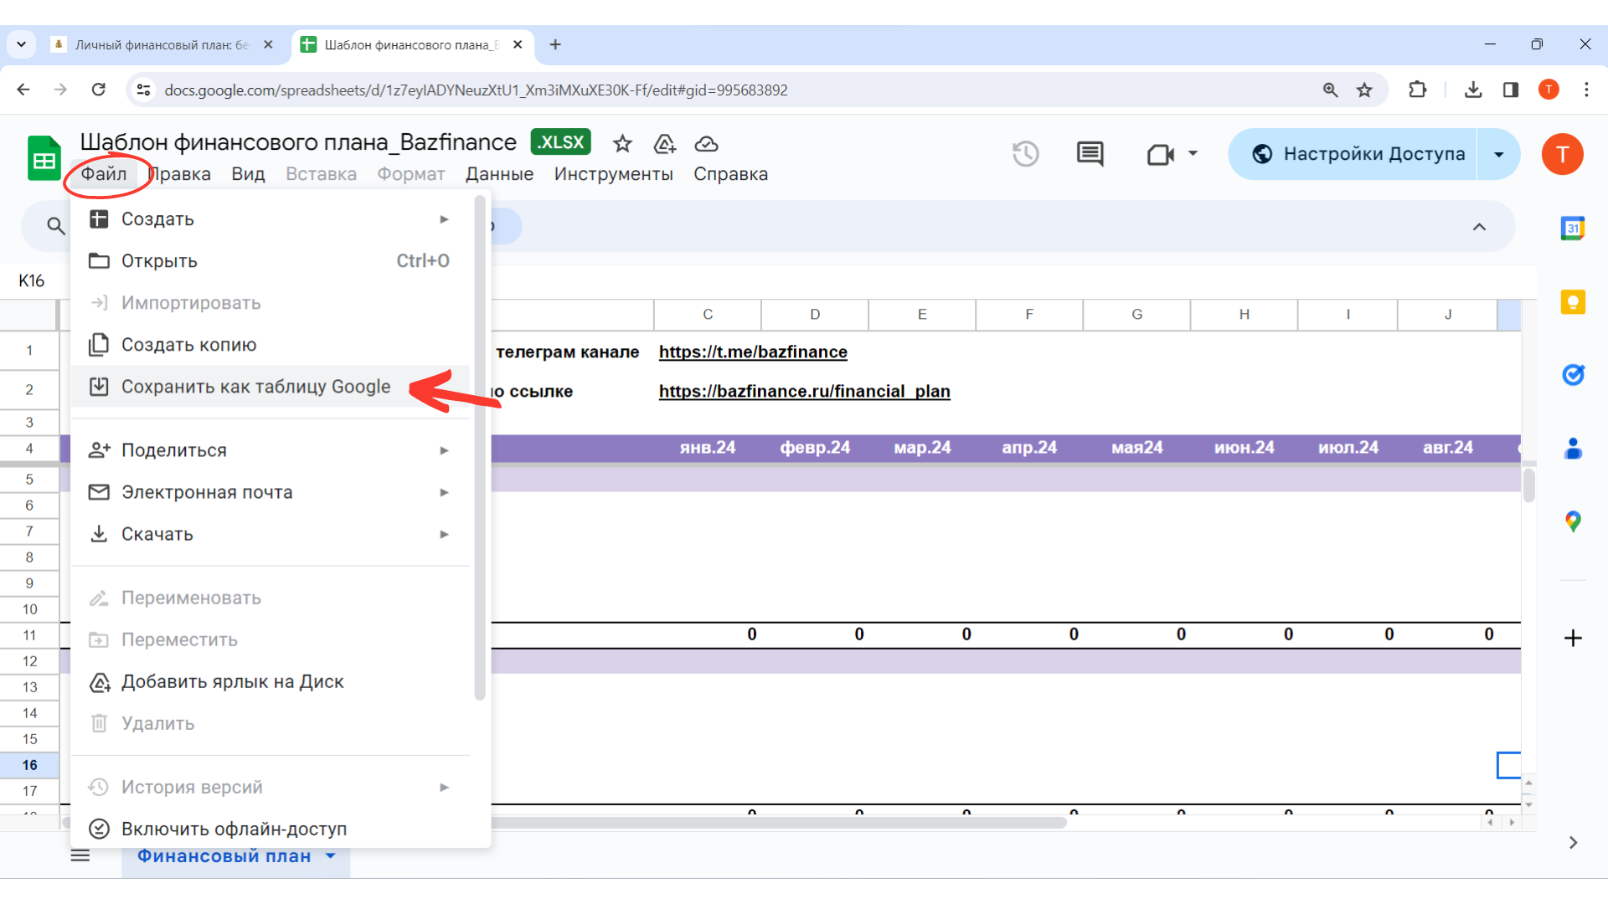The height and width of the screenshot is (904, 1608).
Task: Open Google Maps side panel
Action: [1573, 521]
